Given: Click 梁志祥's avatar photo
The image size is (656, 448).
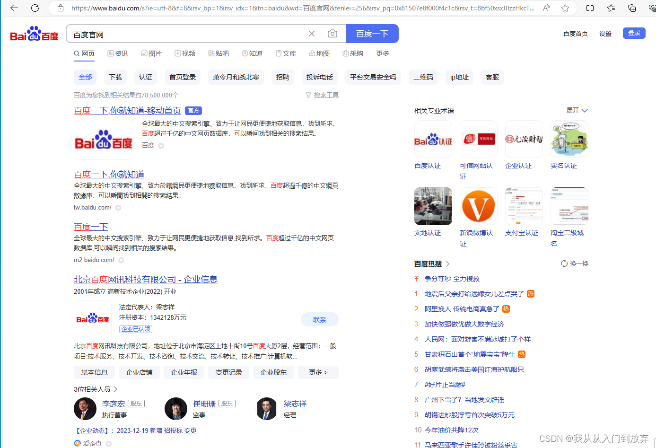Looking at the screenshot, I should (267, 409).
